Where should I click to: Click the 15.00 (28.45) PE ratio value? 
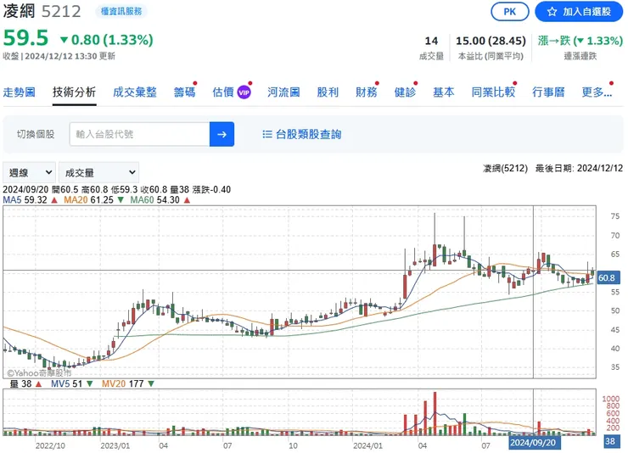pyautogui.click(x=491, y=41)
